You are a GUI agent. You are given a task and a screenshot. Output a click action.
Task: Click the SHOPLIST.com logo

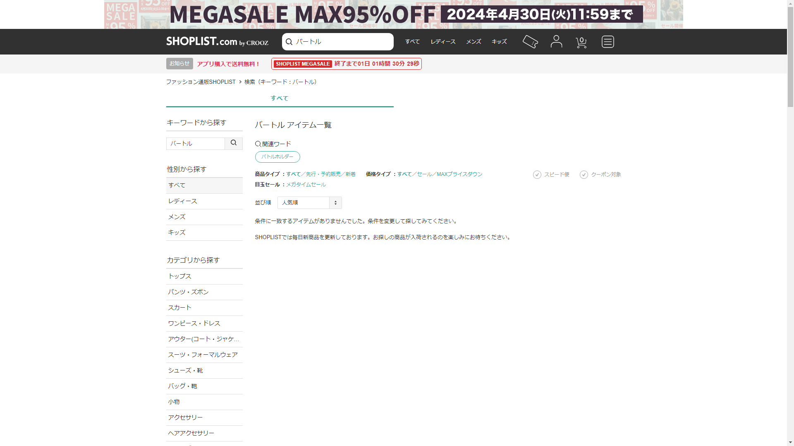pos(217,41)
